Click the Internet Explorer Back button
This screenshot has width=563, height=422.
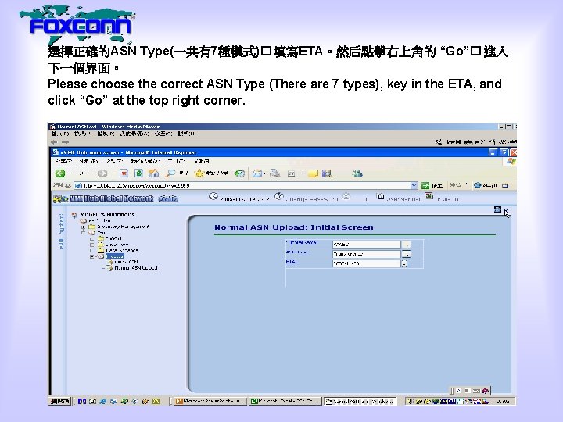60,173
